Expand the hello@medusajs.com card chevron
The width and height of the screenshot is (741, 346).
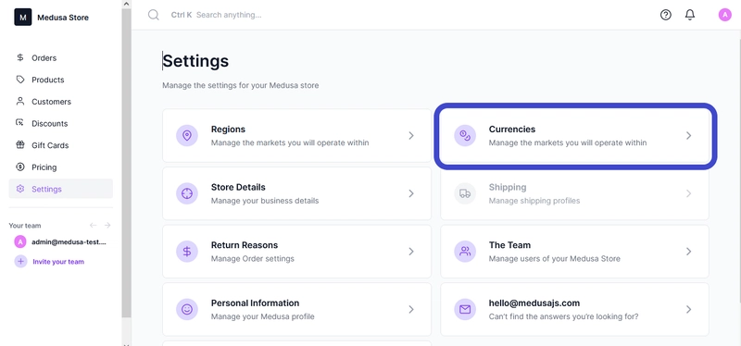688,310
